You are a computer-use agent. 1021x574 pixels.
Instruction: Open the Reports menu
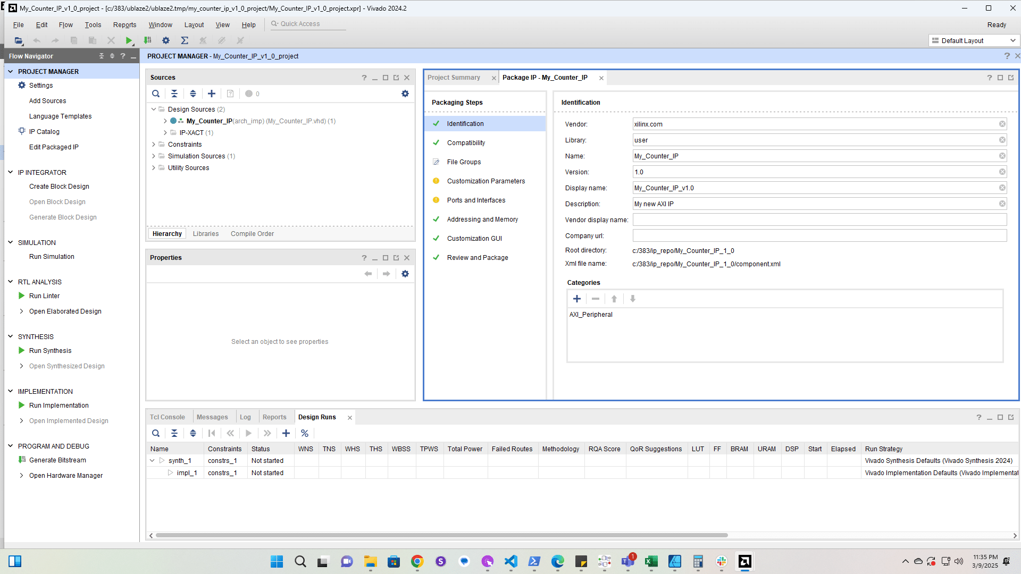(124, 25)
